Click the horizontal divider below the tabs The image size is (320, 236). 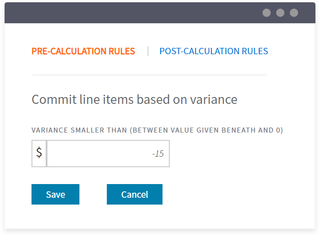(x=149, y=75)
